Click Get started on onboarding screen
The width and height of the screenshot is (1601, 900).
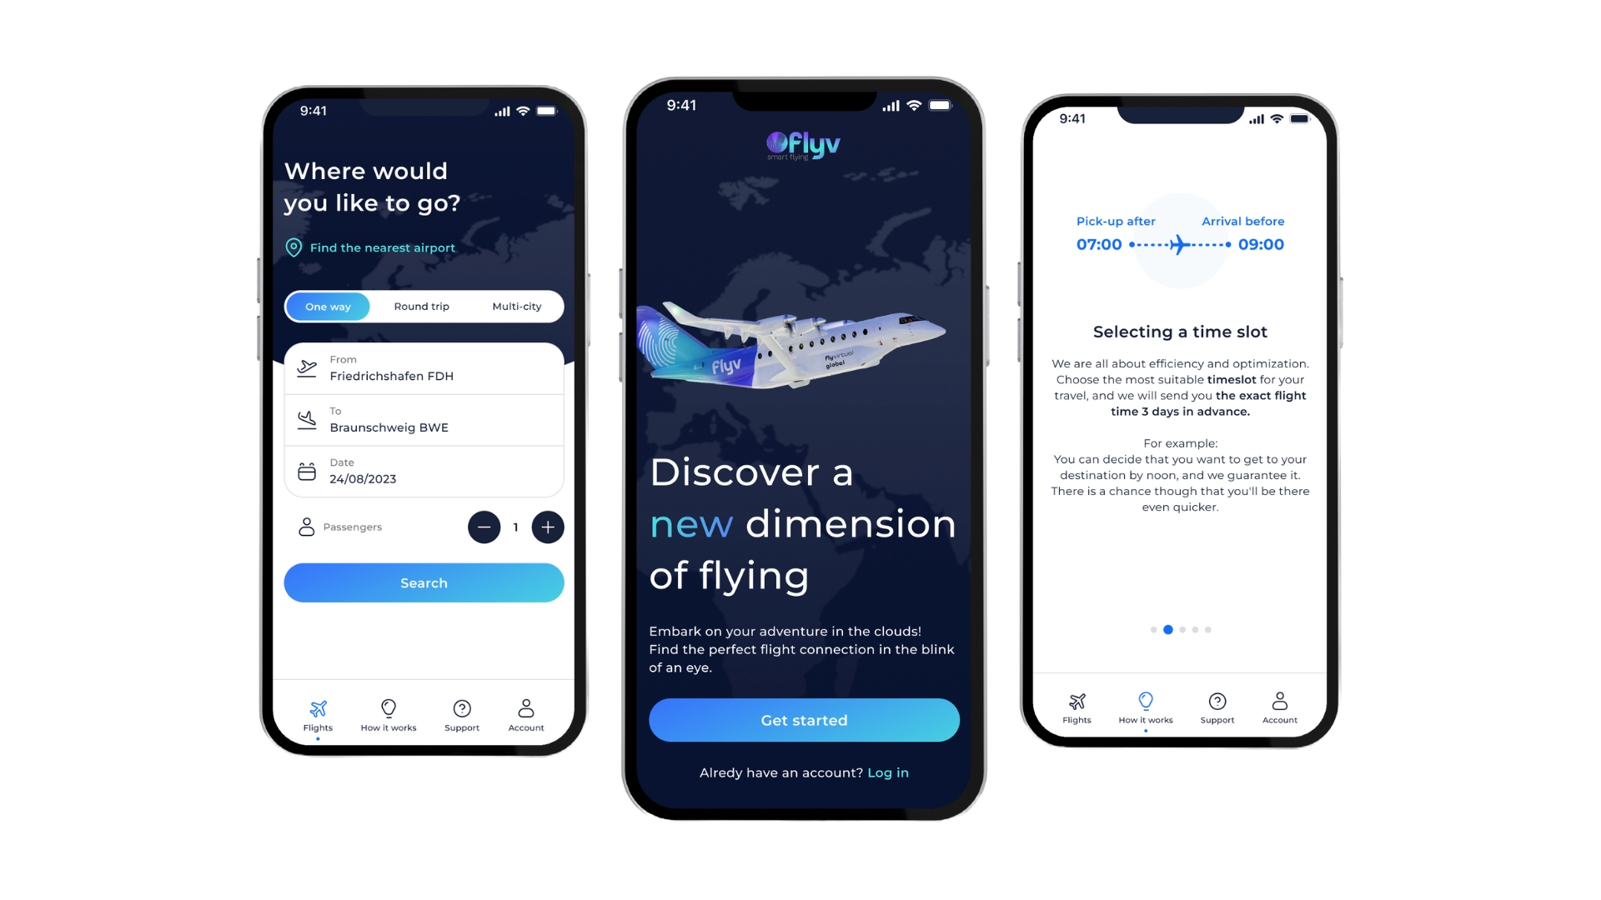click(804, 720)
